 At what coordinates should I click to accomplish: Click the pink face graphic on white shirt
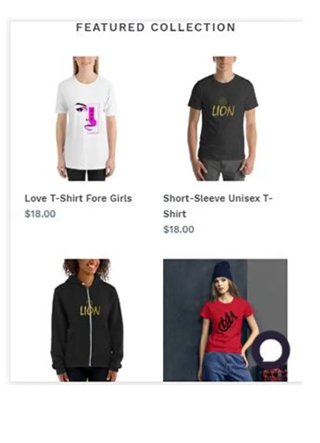point(88,118)
